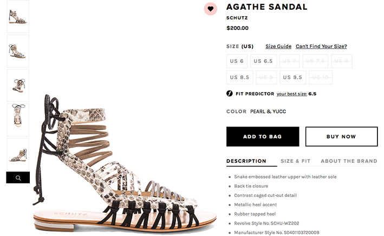Choose size US 9.5

click(x=292, y=77)
